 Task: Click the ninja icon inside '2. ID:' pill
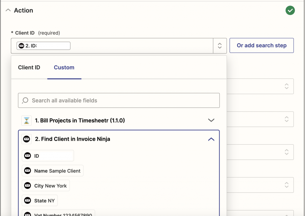tap(21, 46)
